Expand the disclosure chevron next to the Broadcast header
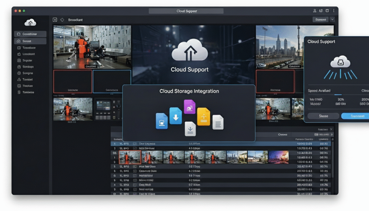369x211 pixels. 62,20
